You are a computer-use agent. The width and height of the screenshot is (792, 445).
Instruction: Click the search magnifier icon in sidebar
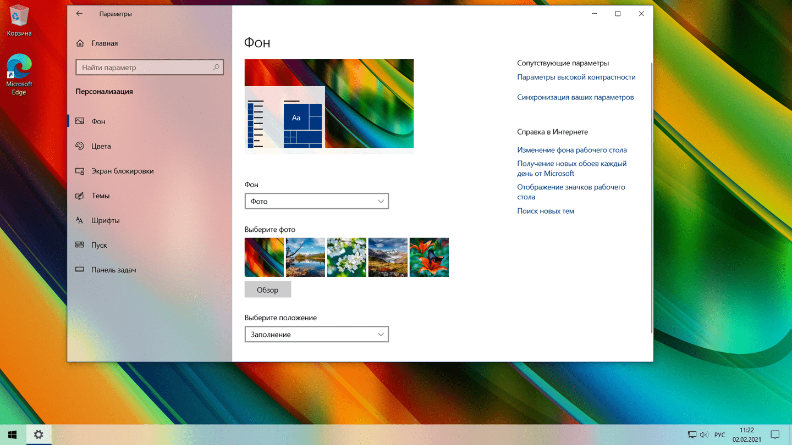click(216, 67)
